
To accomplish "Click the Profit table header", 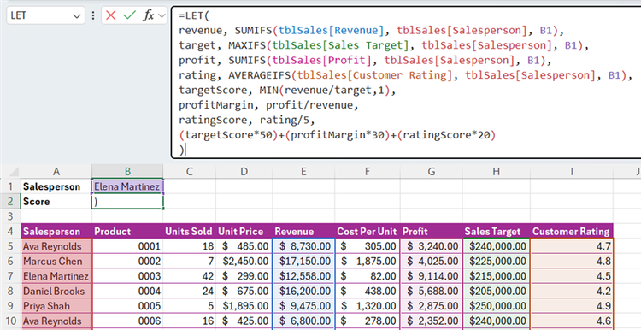I will tap(432, 232).
